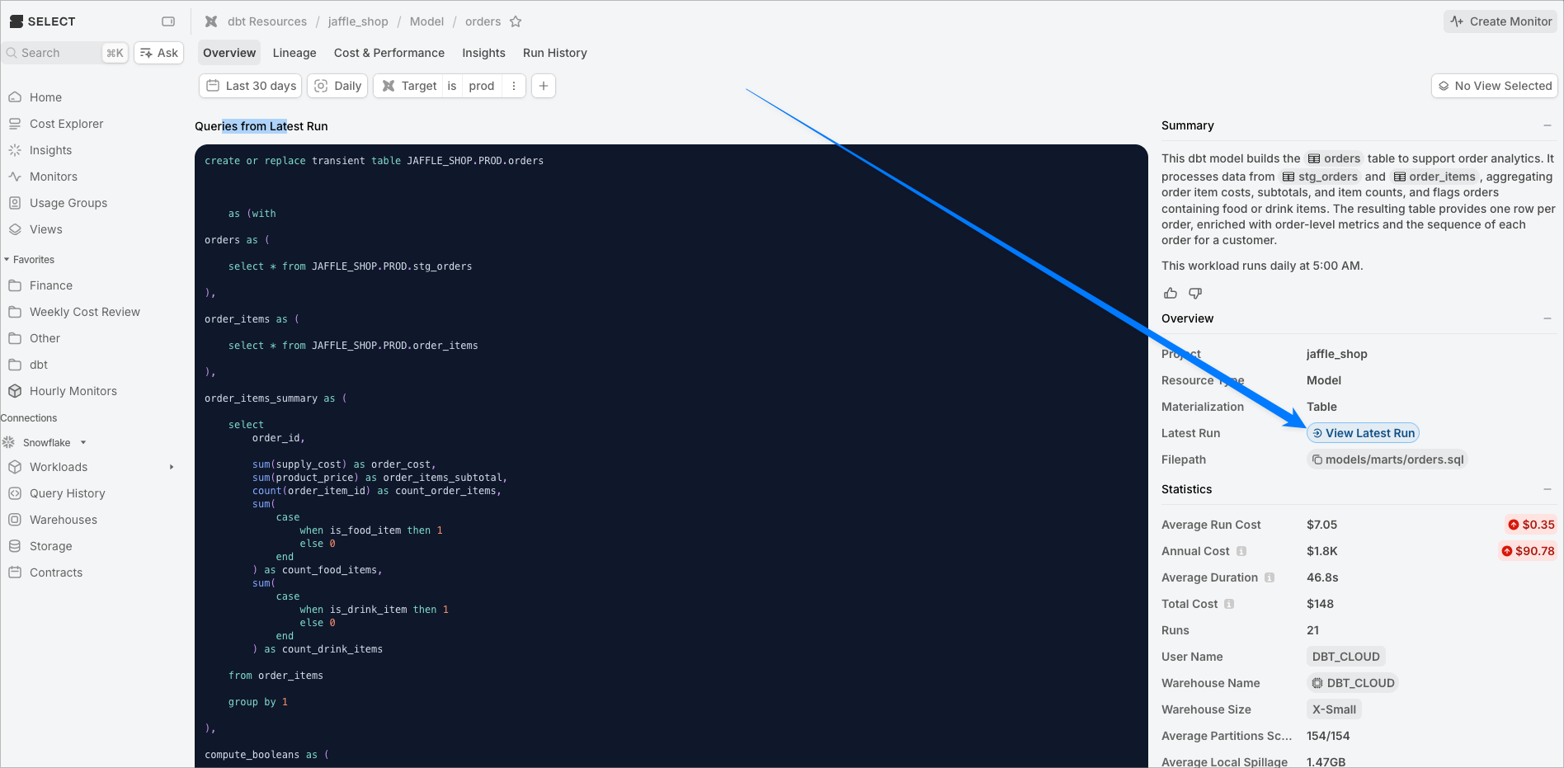
Task: Click the 'is' filter operator
Action: 452,86
